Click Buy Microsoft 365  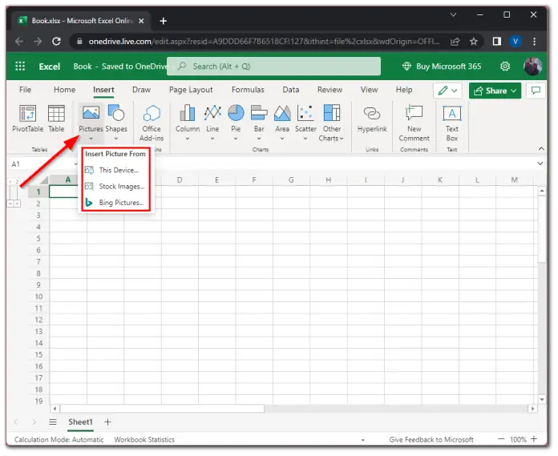click(442, 67)
